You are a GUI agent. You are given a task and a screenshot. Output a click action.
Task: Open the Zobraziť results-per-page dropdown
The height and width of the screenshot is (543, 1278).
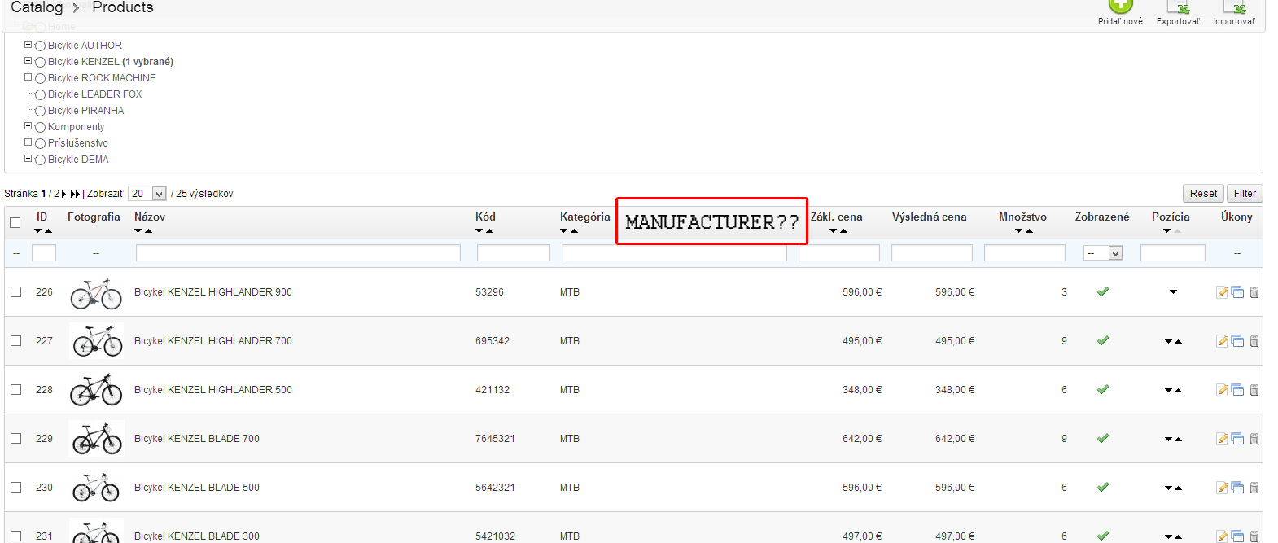pyautogui.click(x=147, y=194)
